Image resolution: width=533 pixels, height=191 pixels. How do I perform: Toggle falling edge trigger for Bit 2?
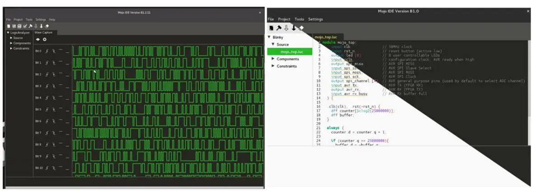[54, 75]
